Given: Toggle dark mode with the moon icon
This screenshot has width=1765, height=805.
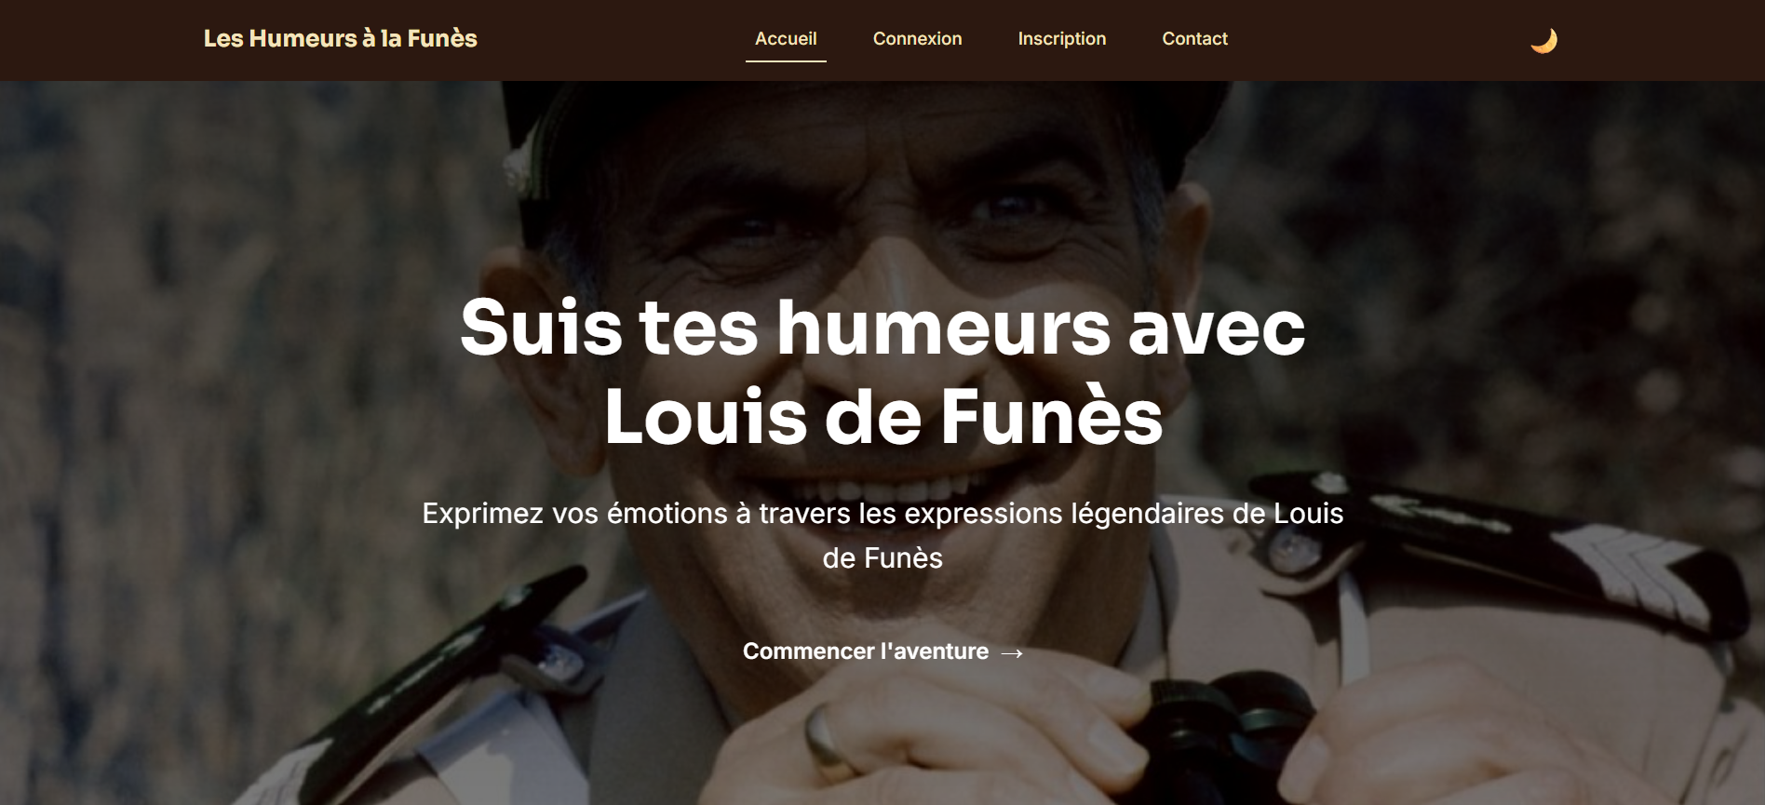Looking at the screenshot, I should (x=1543, y=40).
